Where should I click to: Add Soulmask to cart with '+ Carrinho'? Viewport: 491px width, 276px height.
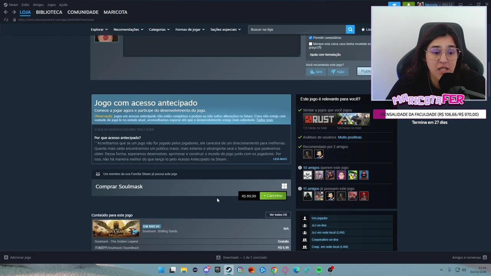[273, 196]
